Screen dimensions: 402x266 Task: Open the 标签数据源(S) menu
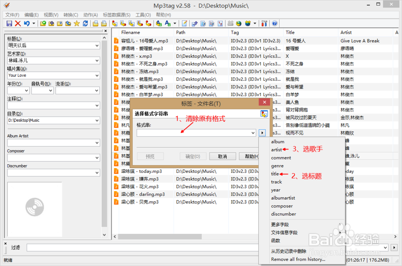tap(117, 15)
